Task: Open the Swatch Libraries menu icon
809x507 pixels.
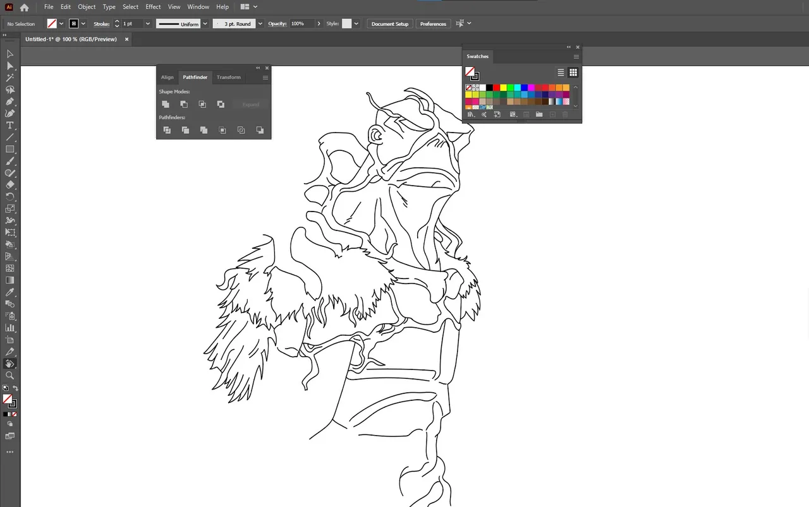Action: 471,114
